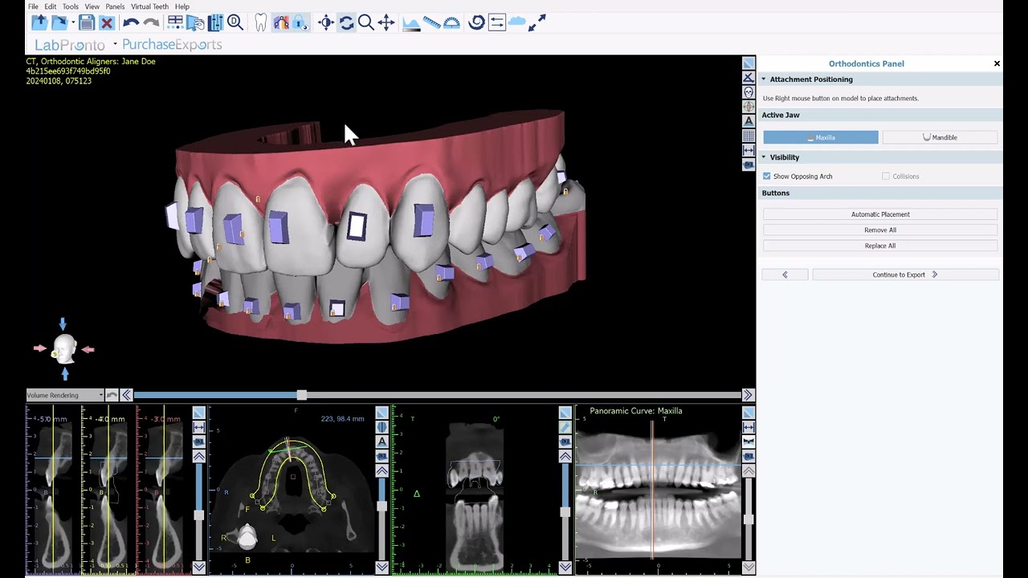Click the Replace All button
The height and width of the screenshot is (578, 1028).
pyautogui.click(x=880, y=246)
